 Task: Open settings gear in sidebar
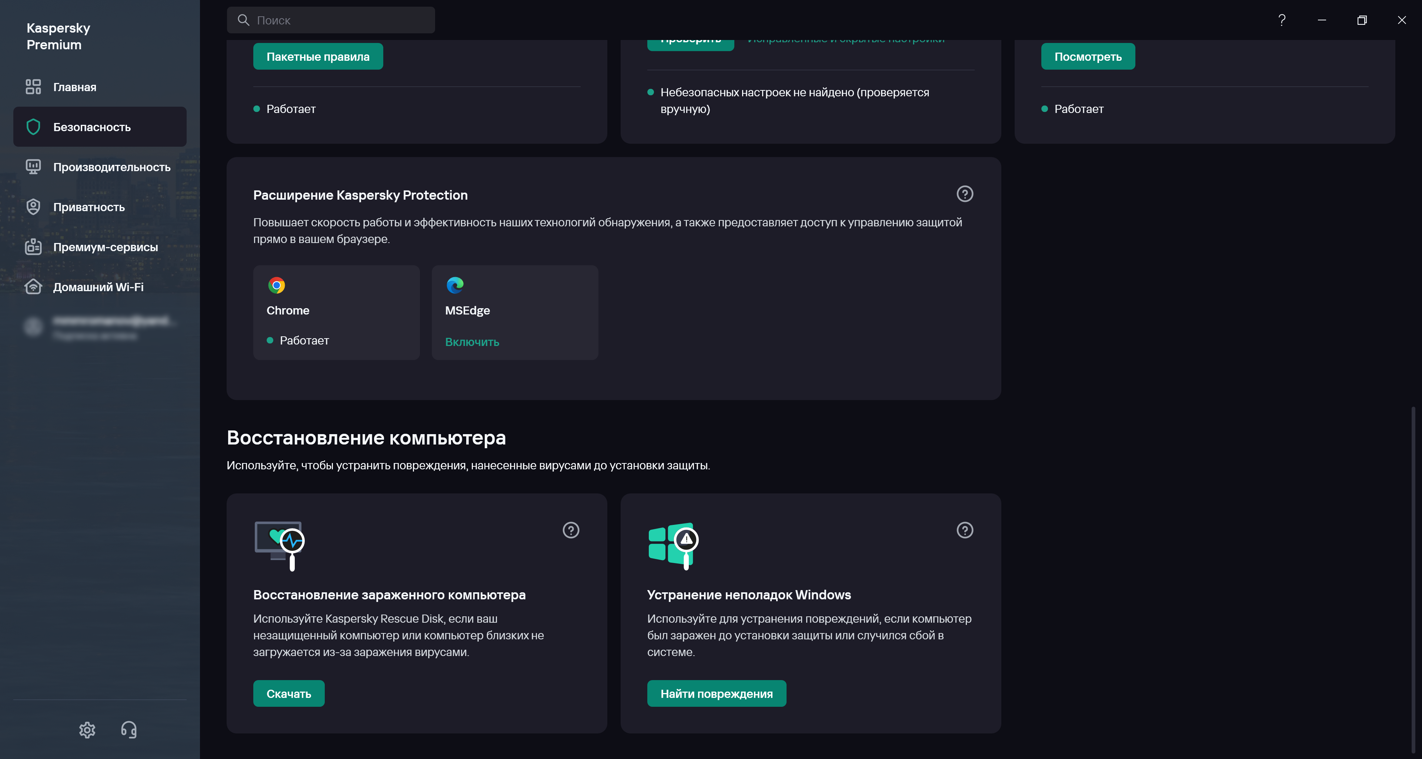(87, 730)
